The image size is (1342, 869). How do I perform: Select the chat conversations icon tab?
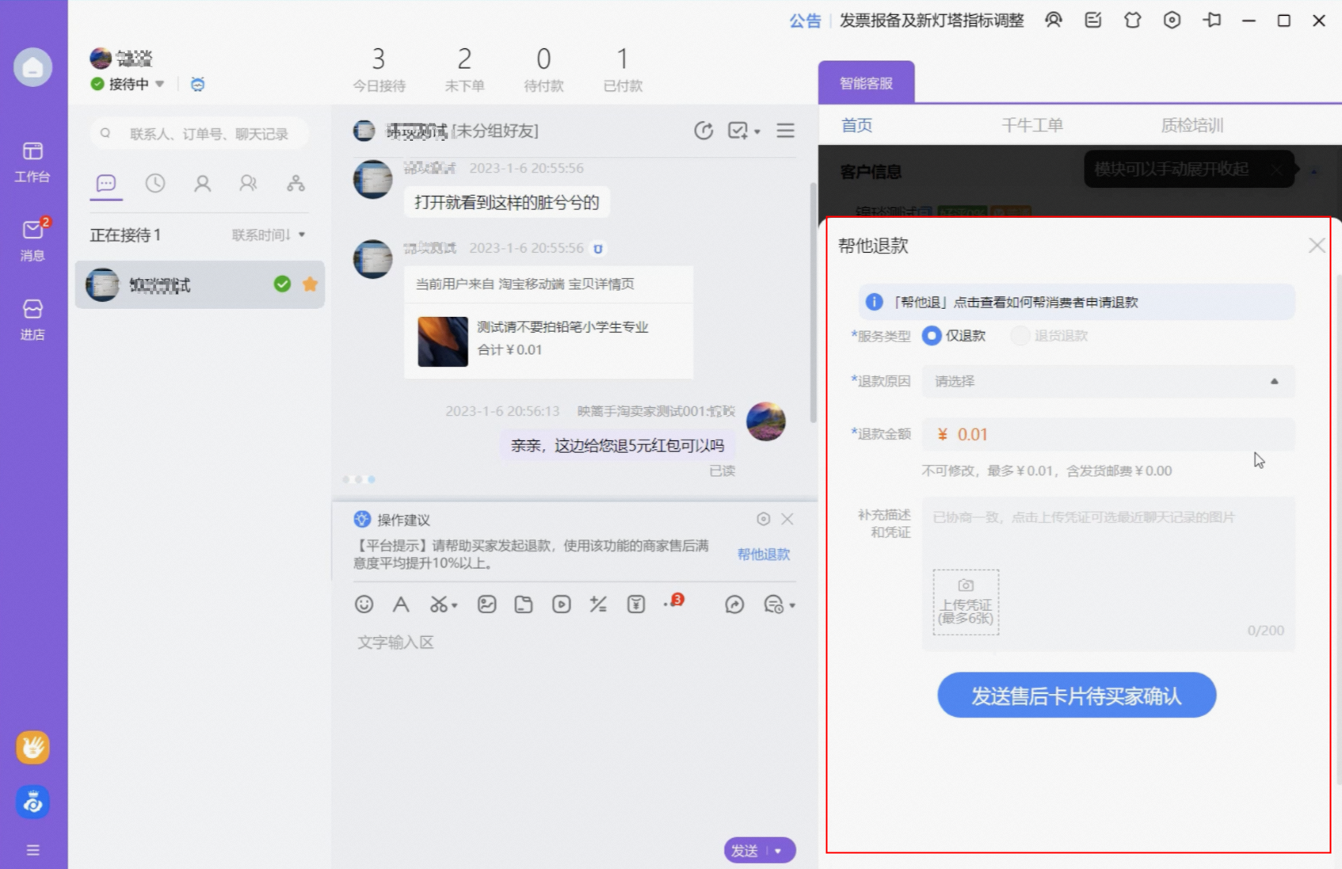(x=105, y=184)
